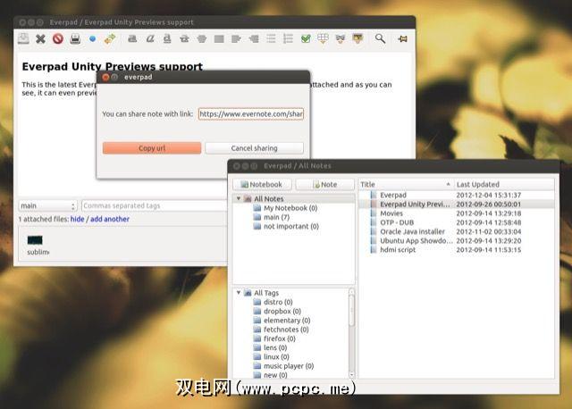This screenshot has height=409, width=572.
Task: Click the Copy url button
Action: (152, 148)
